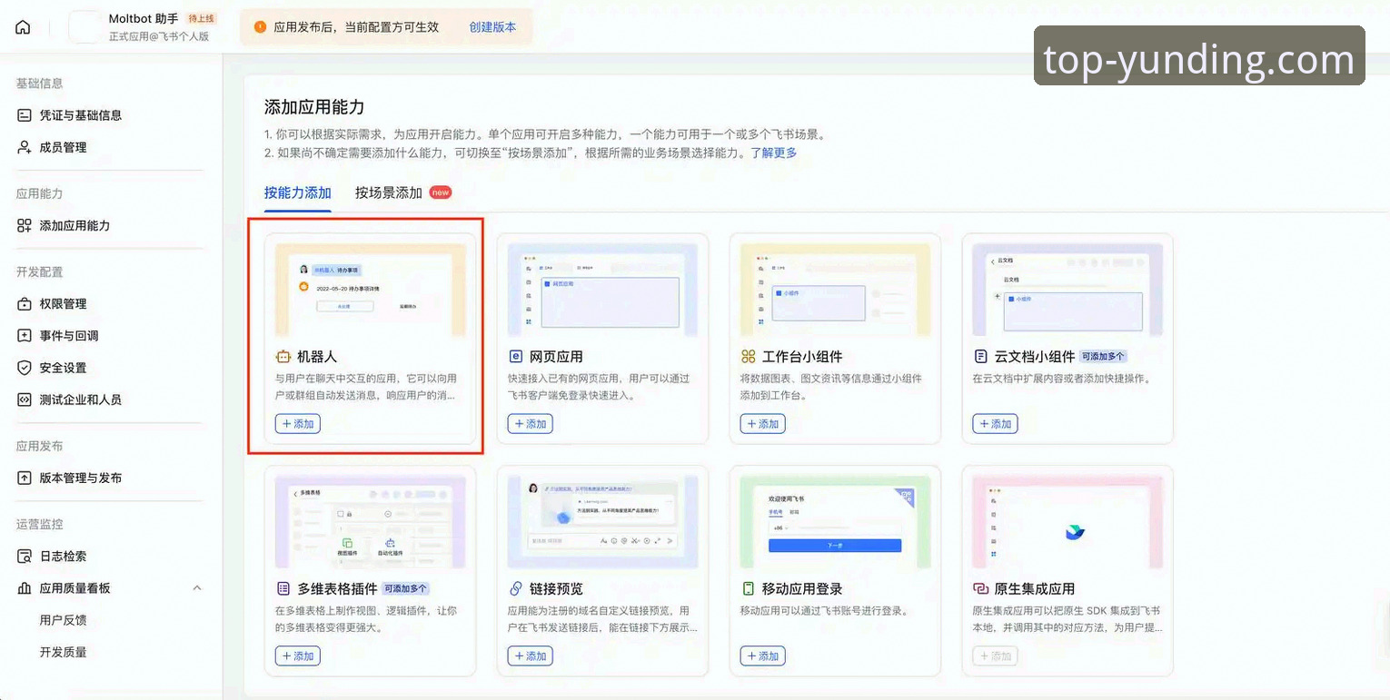Click the 事件与回调 icon
The width and height of the screenshot is (1390, 700).
click(25, 335)
